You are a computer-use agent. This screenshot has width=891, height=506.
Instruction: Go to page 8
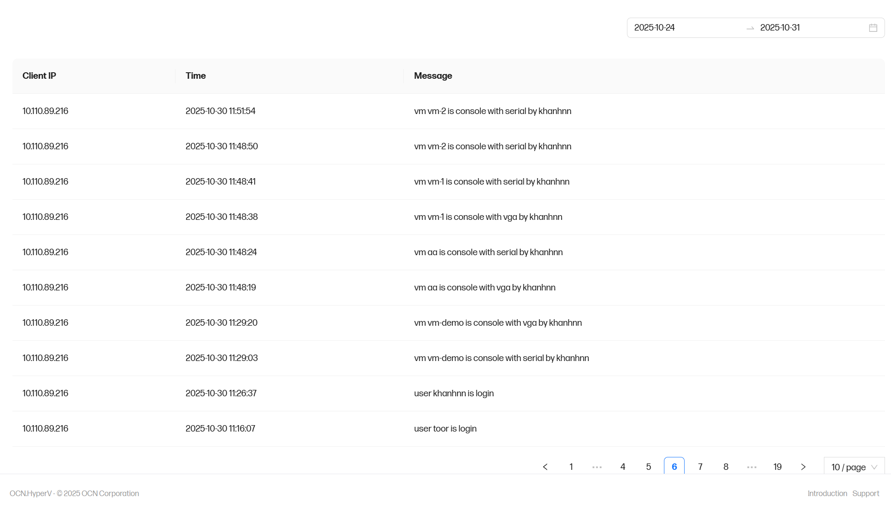pos(726,467)
